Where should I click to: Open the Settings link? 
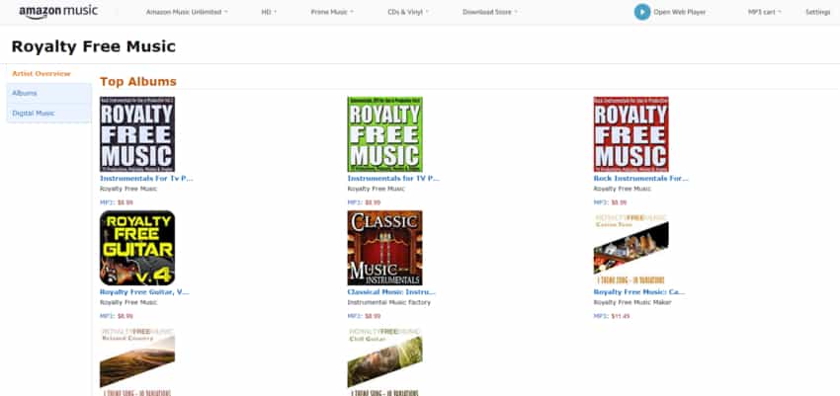pos(817,12)
